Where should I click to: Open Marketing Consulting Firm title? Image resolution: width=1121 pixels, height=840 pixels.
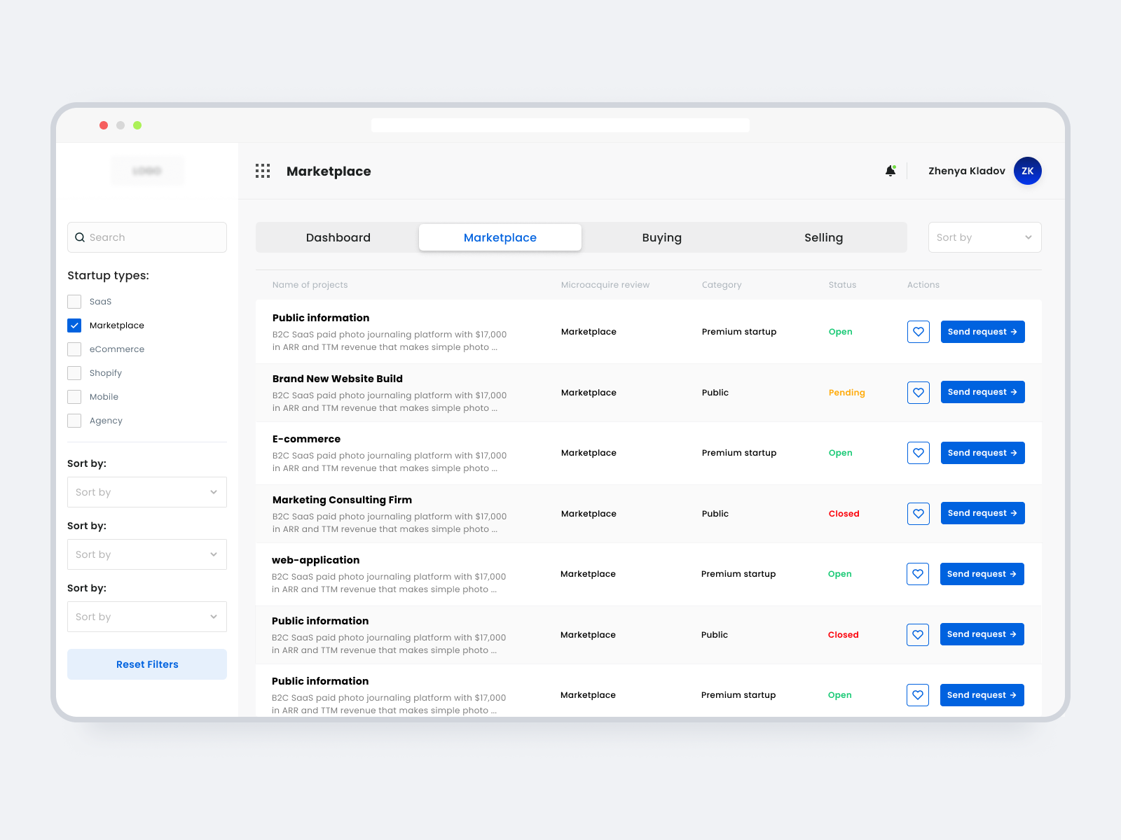point(342,500)
